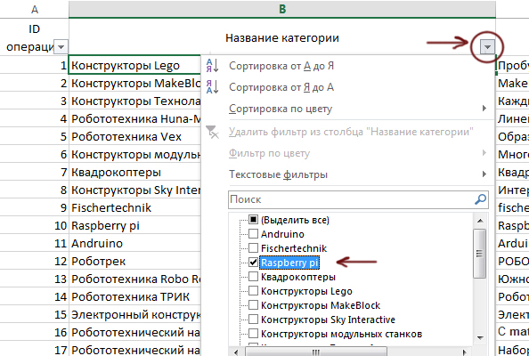This screenshot has height=356, width=529.
Task: Select ID cell with value 3
Action: pyautogui.click(x=34, y=101)
